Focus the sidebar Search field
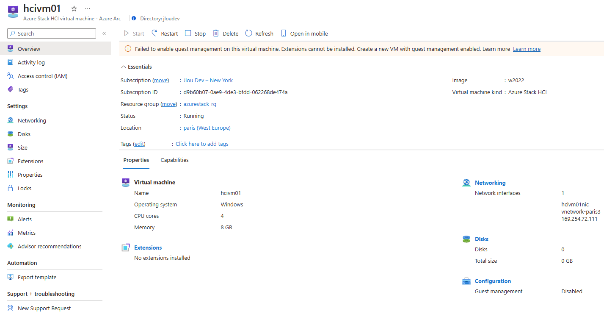604x317 pixels. [52, 33]
